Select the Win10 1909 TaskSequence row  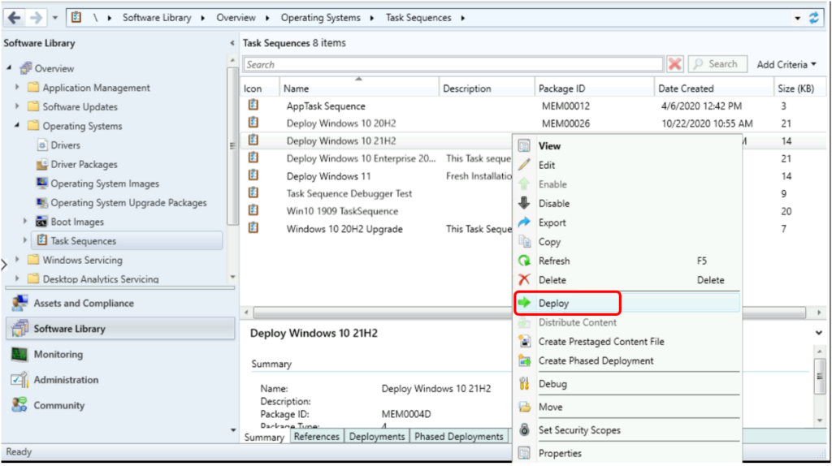click(377, 211)
